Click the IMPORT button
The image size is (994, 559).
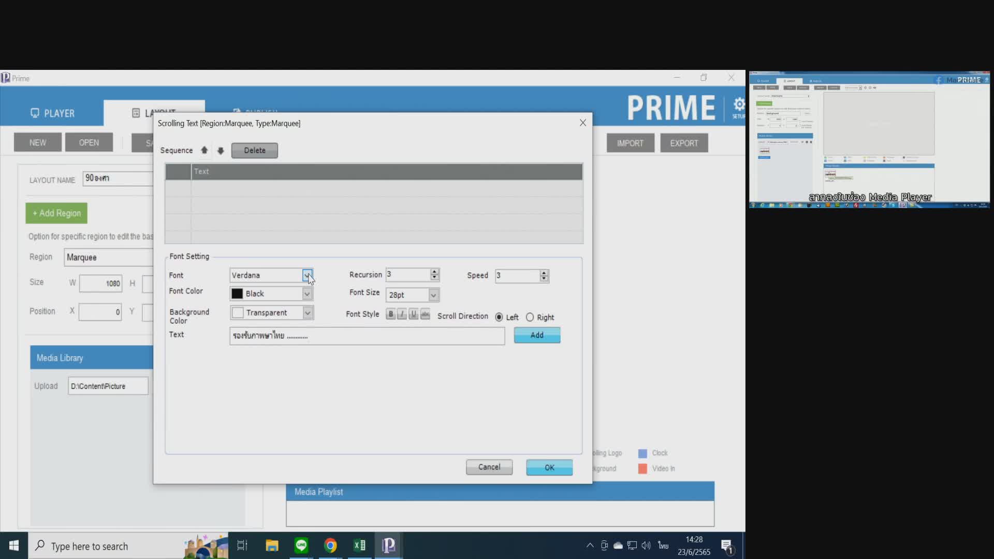630,143
